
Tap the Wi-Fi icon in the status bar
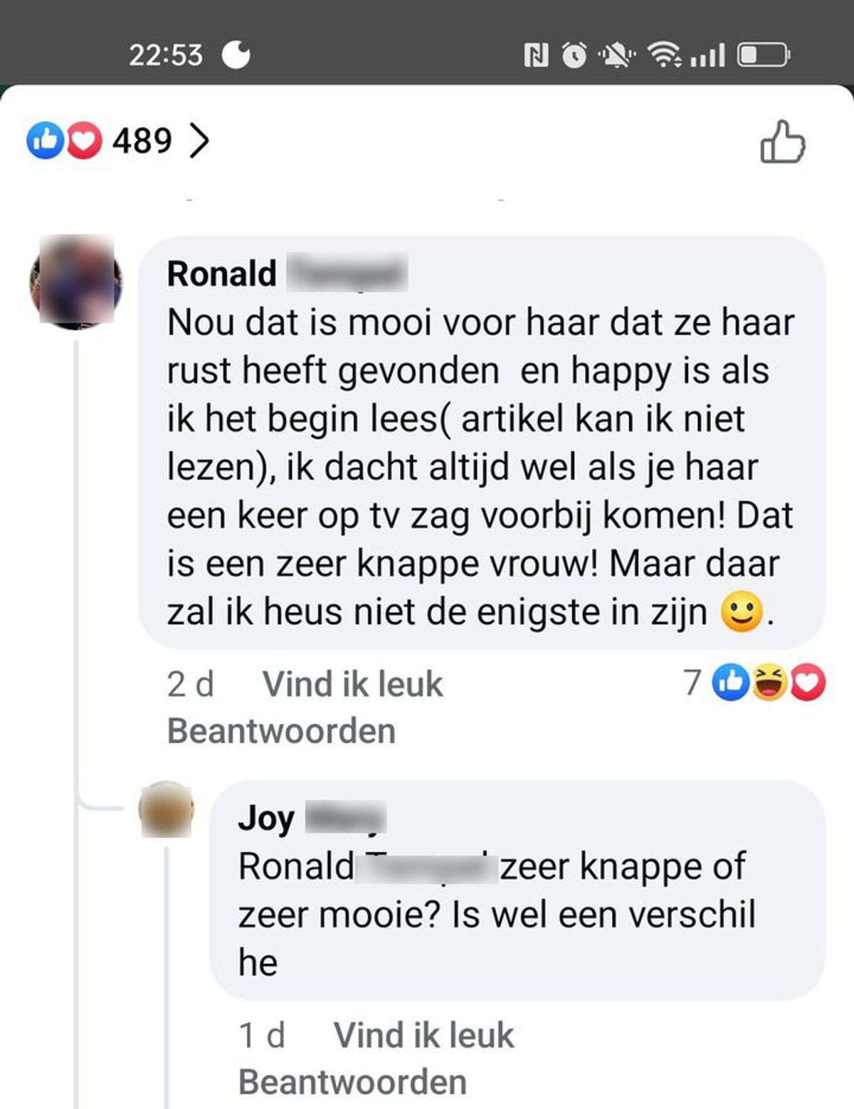663,55
